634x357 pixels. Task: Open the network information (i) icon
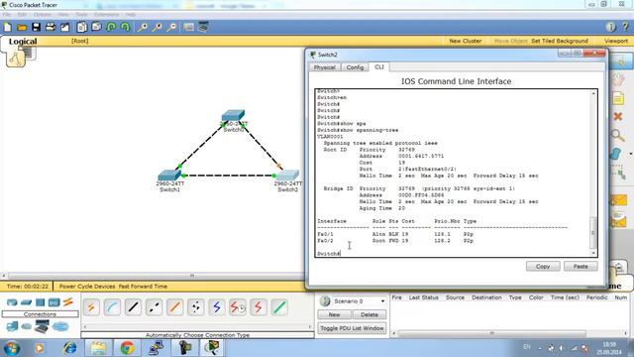tap(610, 27)
